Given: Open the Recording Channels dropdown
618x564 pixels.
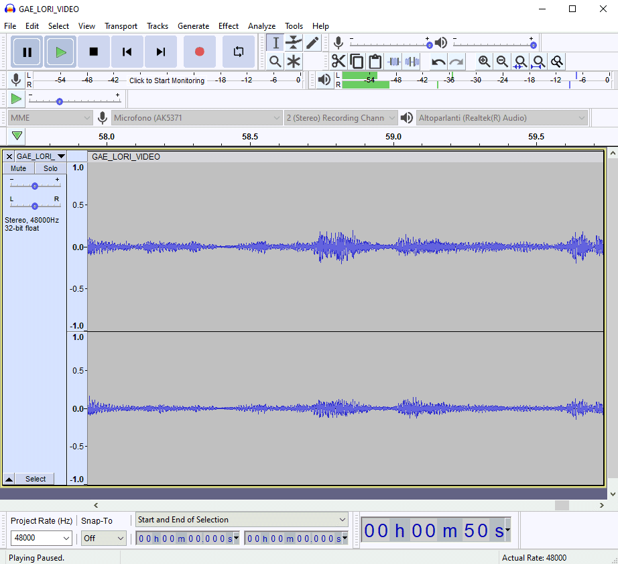Looking at the screenshot, I should [x=341, y=118].
